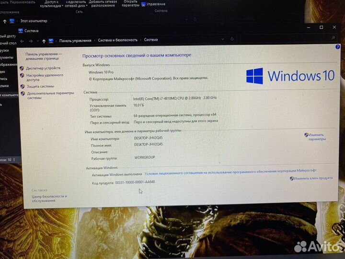Click the search magnifier icon
This screenshot has height=259, width=345.
(x=333, y=38)
